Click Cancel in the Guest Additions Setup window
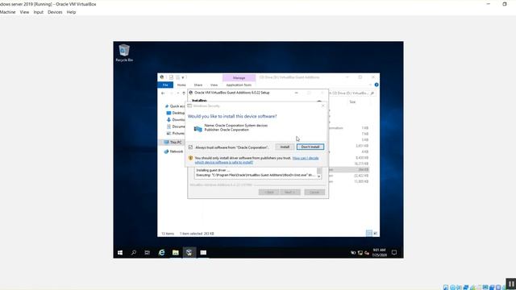Screen dimensions: 516x290 click(314, 192)
